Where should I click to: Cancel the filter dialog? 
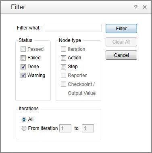[x=121, y=55]
